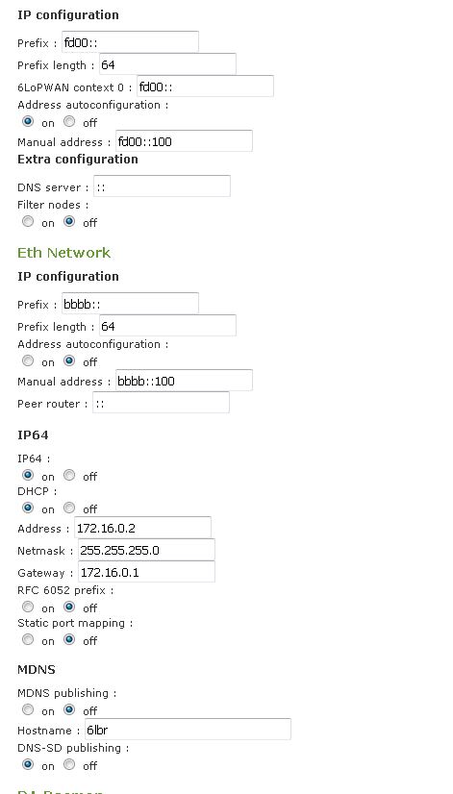This screenshot has height=794, width=453.
Task: Disable DHCP with the off radio
Action: (69, 508)
